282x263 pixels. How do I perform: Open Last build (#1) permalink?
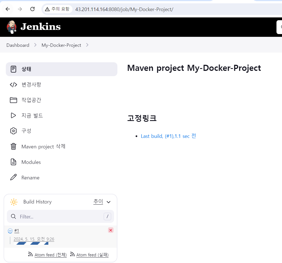168,136
